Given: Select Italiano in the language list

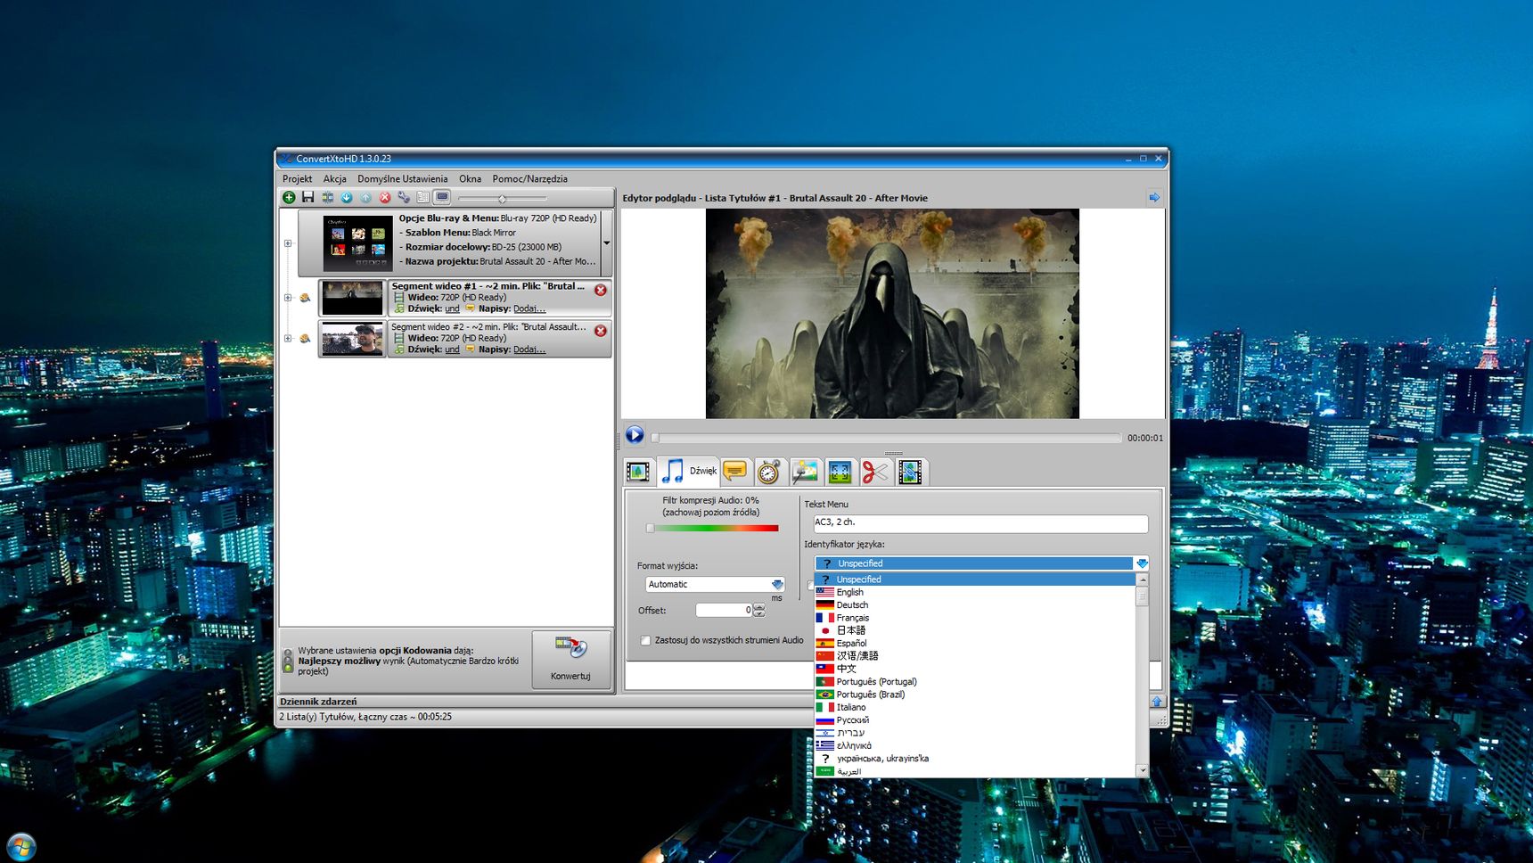Looking at the screenshot, I should [x=975, y=707].
